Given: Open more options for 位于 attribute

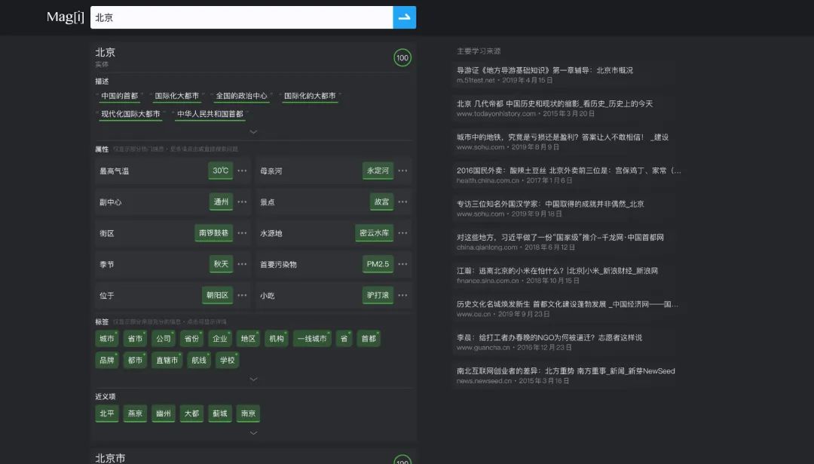Looking at the screenshot, I should click(242, 294).
